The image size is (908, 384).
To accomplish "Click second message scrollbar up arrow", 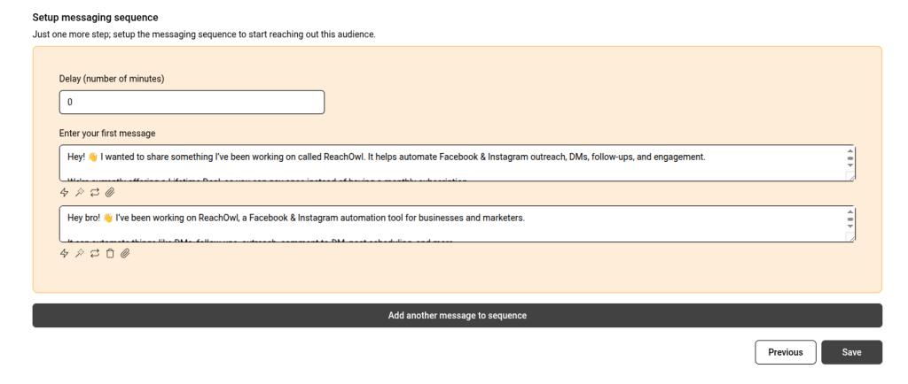I will pos(850,211).
